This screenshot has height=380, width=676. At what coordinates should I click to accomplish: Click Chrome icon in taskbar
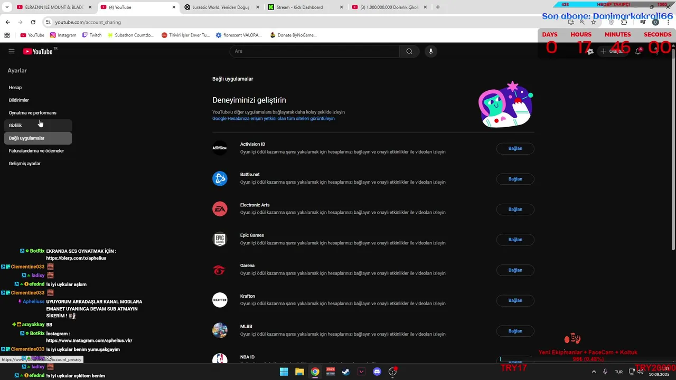pos(315,372)
